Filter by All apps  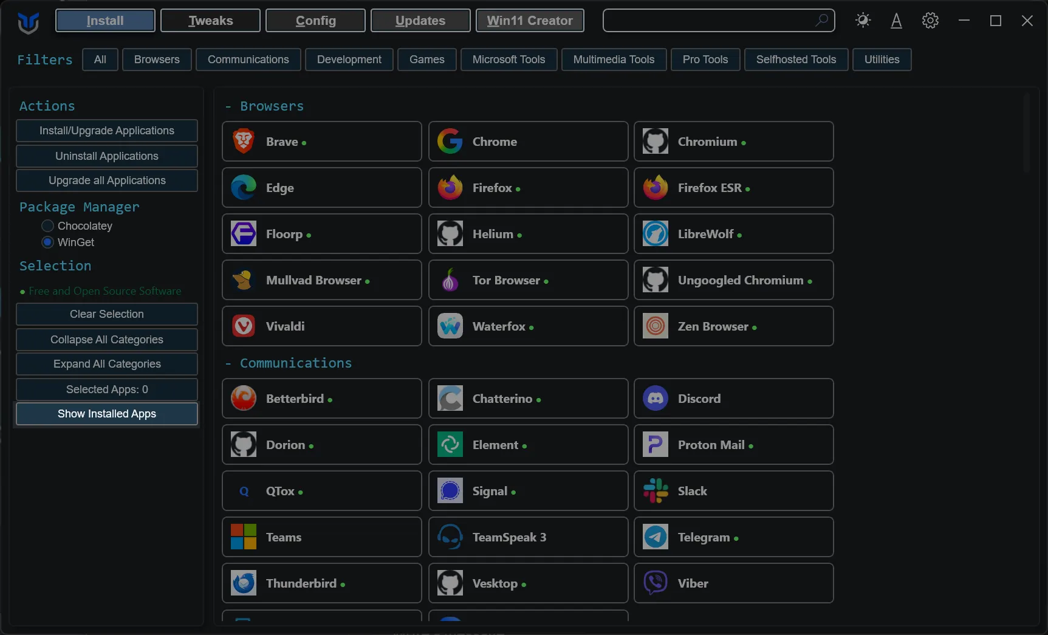click(100, 60)
